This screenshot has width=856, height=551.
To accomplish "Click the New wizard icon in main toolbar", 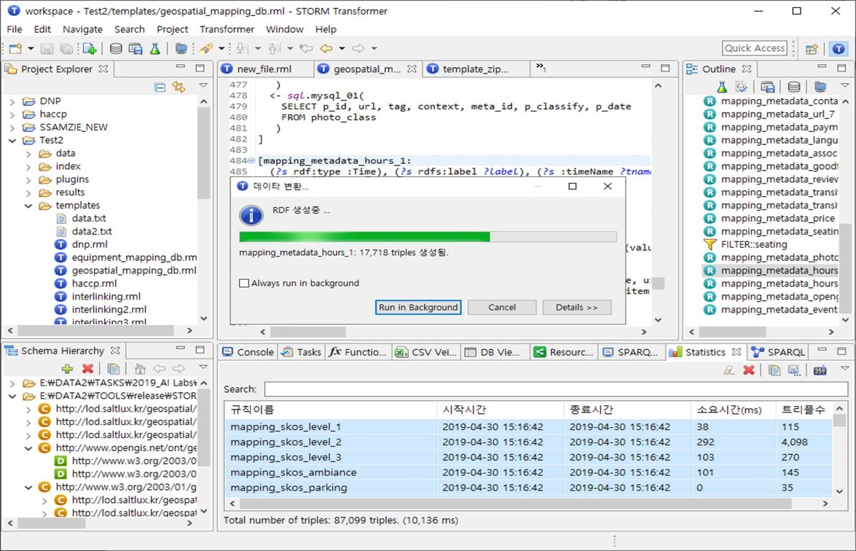I will pyautogui.click(x=15, y=49).
